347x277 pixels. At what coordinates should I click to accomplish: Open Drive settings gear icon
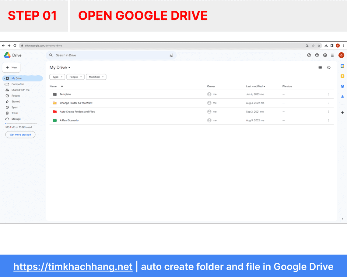(325, 55)
